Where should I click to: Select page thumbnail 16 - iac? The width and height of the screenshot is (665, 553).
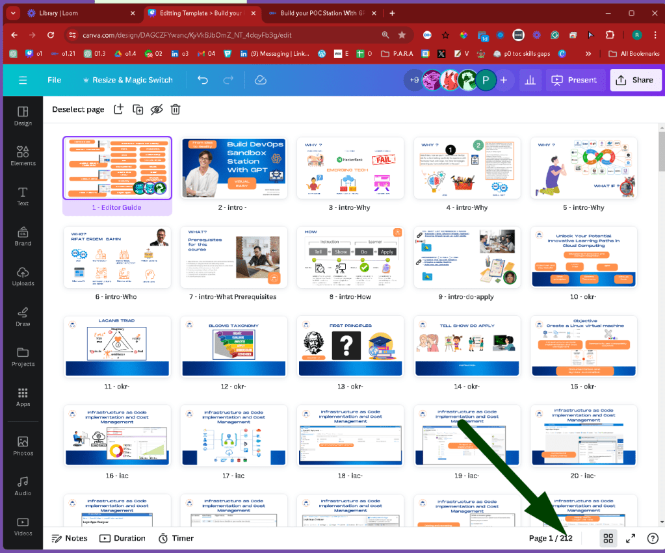point(117,435)
